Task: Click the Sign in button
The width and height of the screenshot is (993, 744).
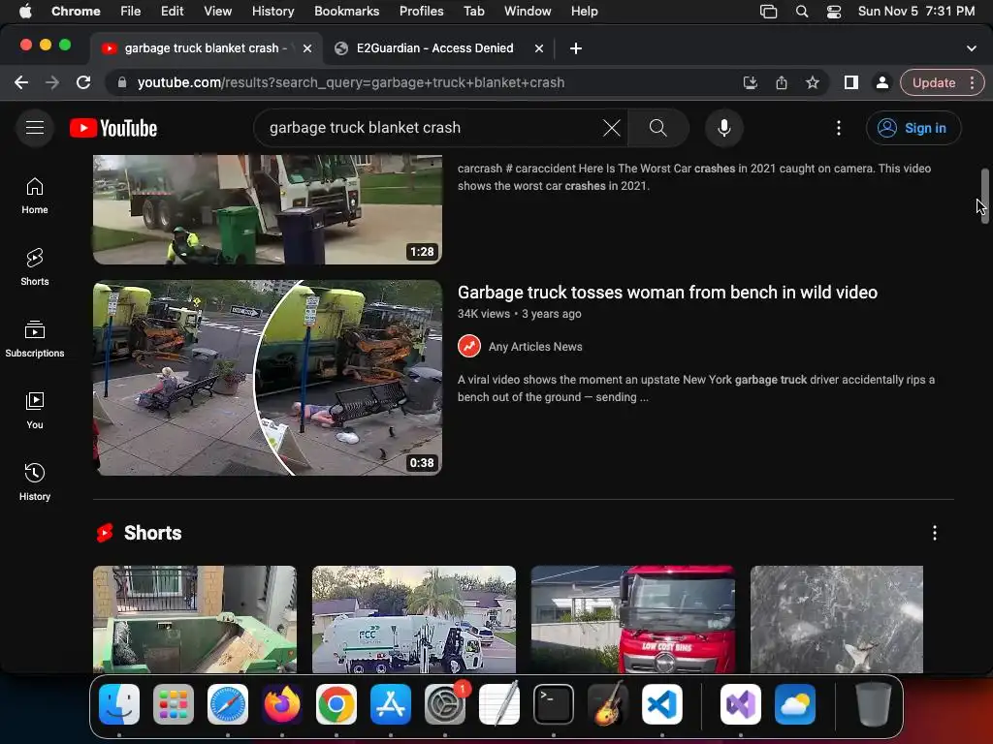Action: pos(913,128)
